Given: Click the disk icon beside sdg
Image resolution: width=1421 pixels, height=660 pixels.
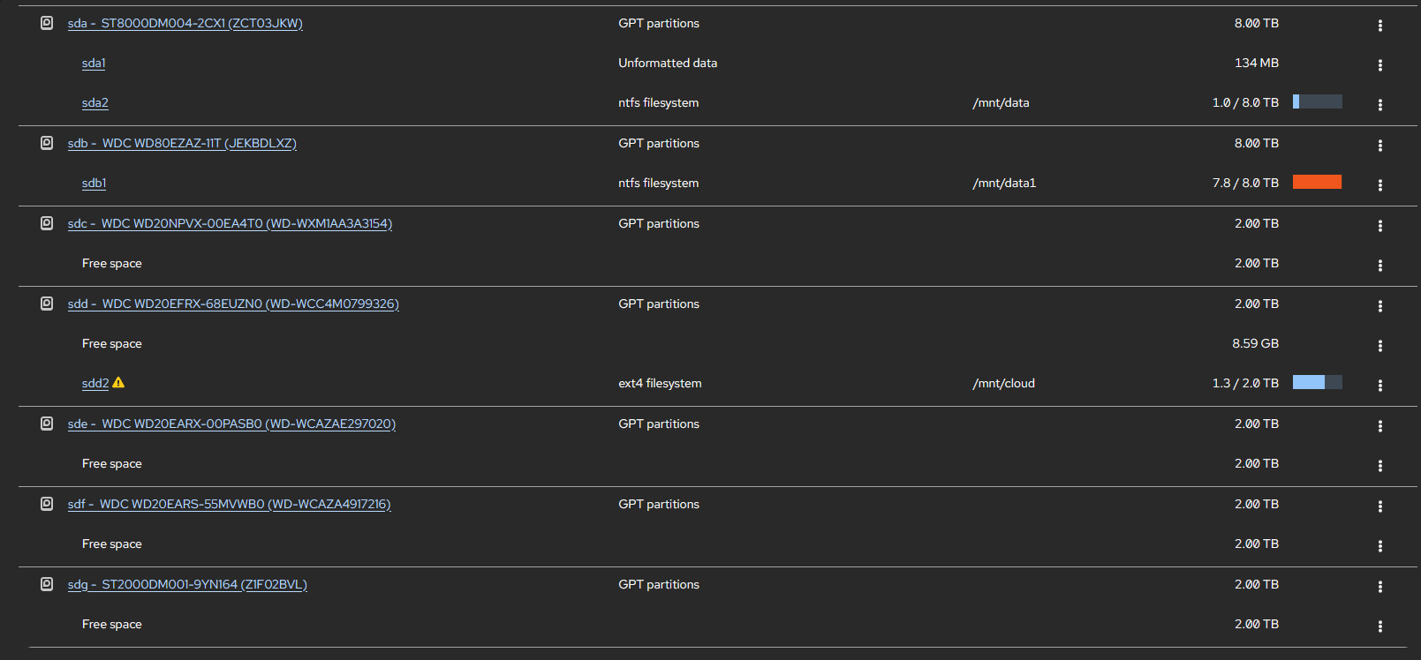Looking at the screenshot, I should click(47, 584).
